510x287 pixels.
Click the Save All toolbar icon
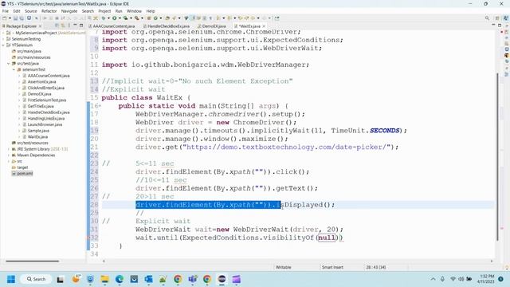(x=22, y=18)
